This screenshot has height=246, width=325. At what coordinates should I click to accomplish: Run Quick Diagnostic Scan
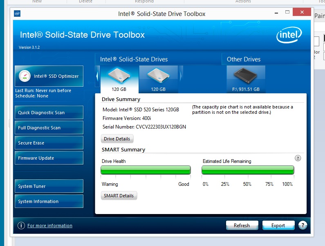point(49,113)
